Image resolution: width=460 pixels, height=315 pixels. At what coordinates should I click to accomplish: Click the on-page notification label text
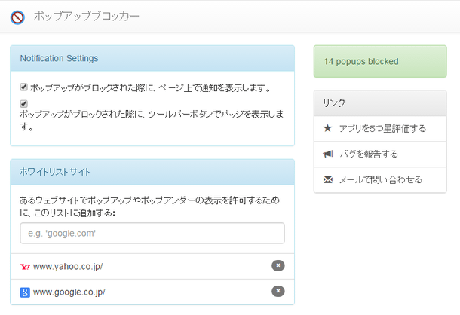point(151,87)
